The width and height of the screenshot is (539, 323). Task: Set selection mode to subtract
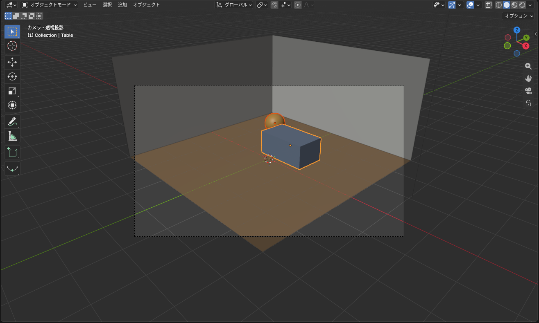point(24,16)
